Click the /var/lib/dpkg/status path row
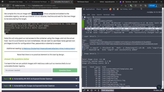 [112, 75]
